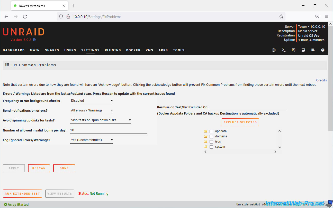This screenshot has height=208, width=333.
Task: Go to the Plugins menu tab
Action: tap(113, 50)
